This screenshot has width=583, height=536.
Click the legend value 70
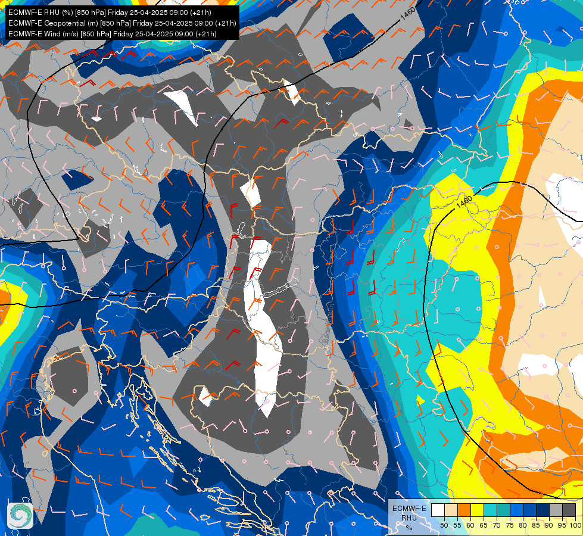click(497, 526)
